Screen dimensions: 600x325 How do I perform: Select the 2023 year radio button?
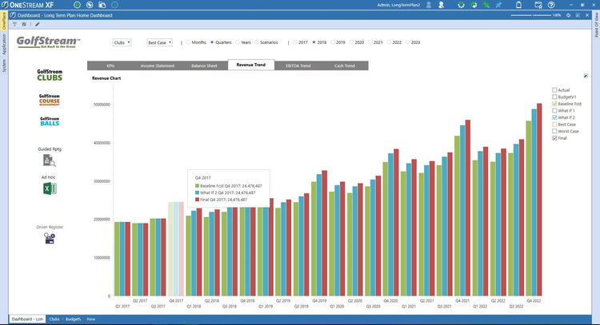coord(407,42)
